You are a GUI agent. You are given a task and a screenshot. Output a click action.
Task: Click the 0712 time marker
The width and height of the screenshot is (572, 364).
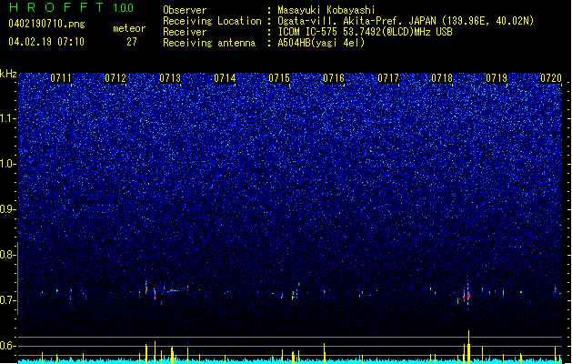[115, 78]
